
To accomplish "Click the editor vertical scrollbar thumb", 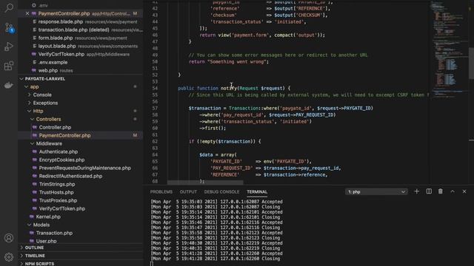I will point(471,64).
